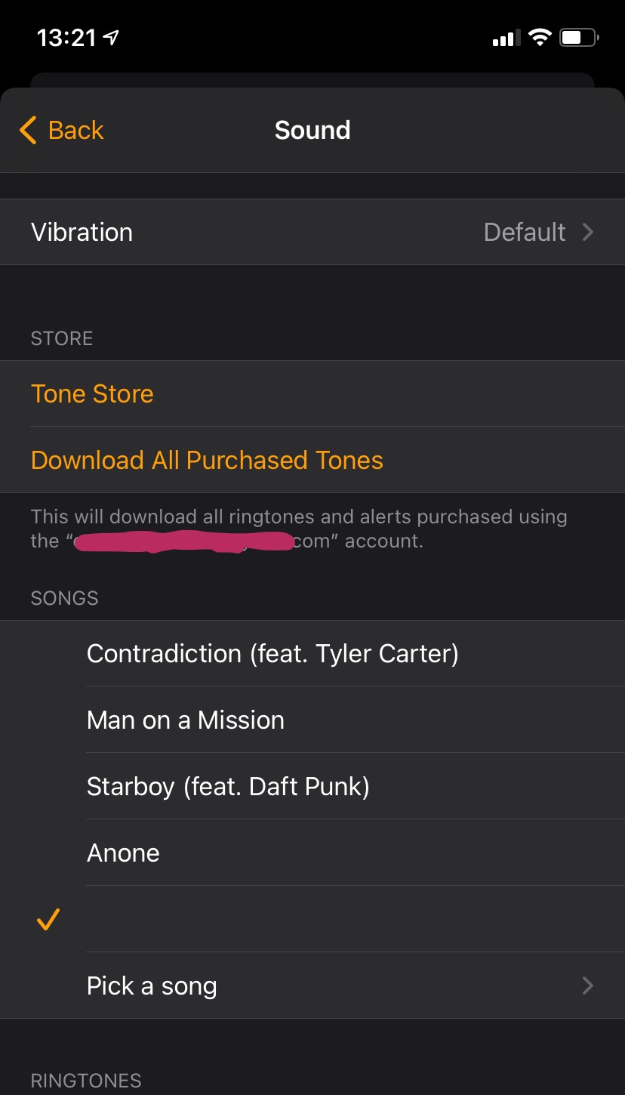Image resolution: width=625 pixels, height=1095 pixels.
Task: Open the Tone Store link
Action: [92, 393]
